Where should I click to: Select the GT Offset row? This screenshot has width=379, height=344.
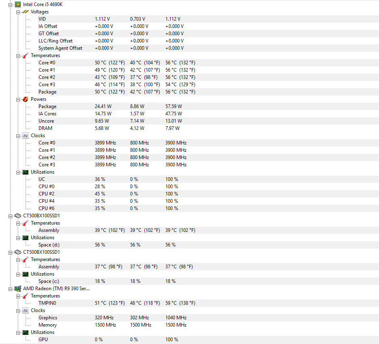point(208,33)
